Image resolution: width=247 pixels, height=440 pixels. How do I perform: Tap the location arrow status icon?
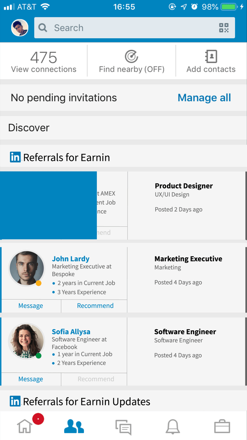pyautogui.click(x=184, y=7)
